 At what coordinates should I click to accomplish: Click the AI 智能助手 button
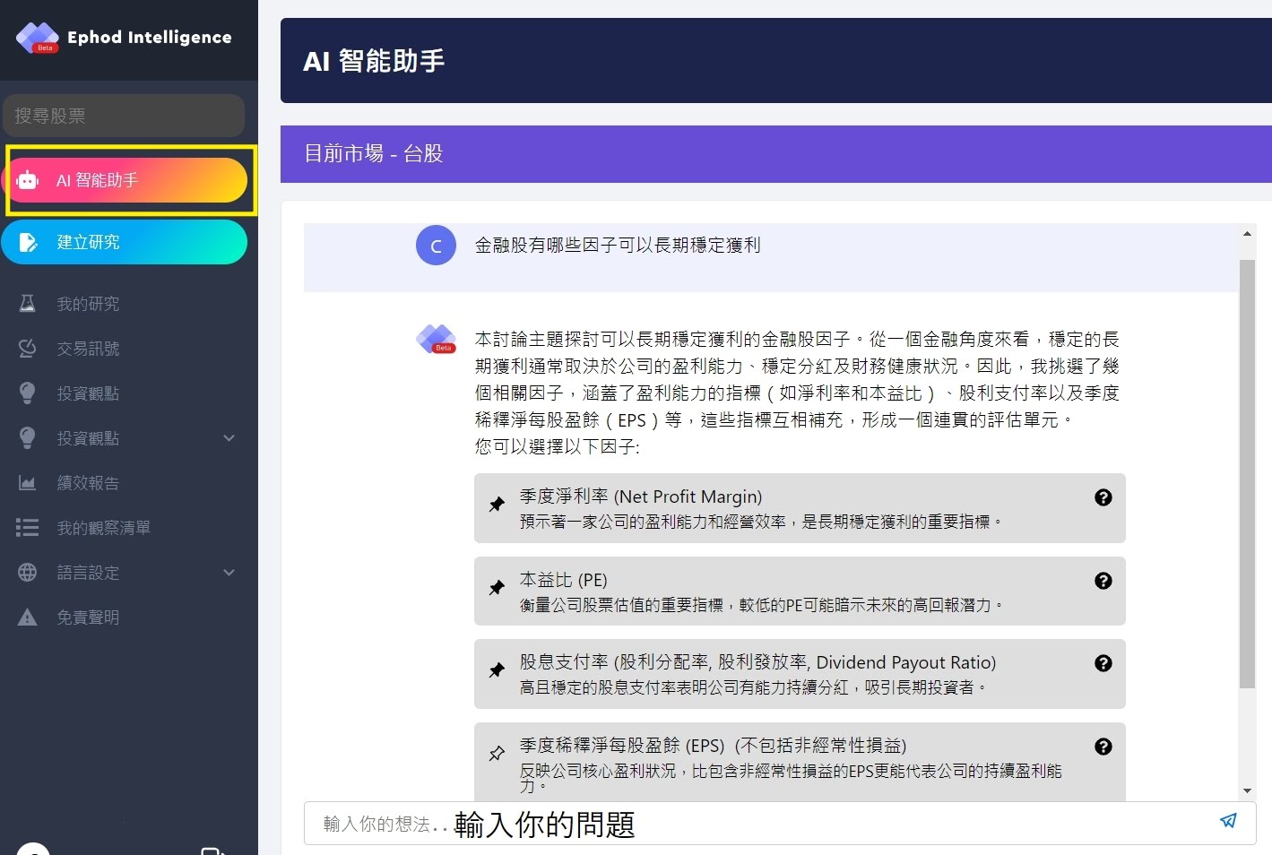[127, 180]
